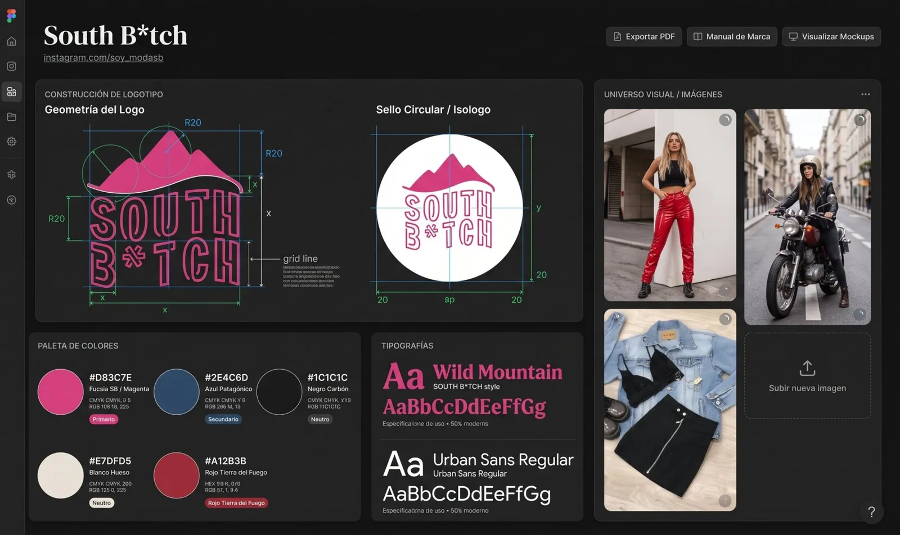The height and width of the screenshot is (535, 900).
Task: Click the plugins puzzle icon in sidebar
Action: 11,175
